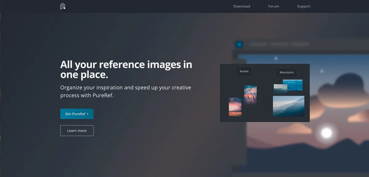369x177 pixels.
Task: Select the Sunset label note
Action: coord(244,71)
